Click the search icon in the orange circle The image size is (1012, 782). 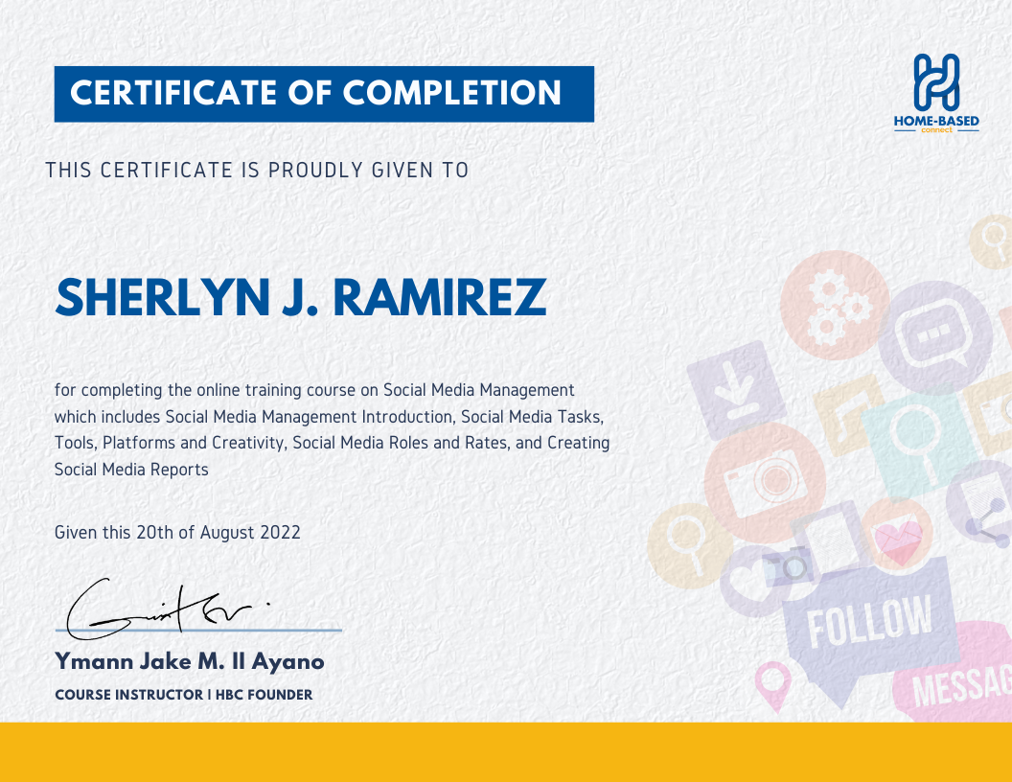(686, 540)
